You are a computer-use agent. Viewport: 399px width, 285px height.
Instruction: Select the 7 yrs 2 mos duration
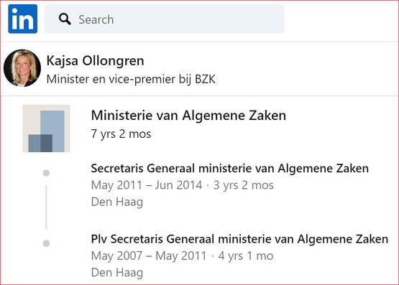pos(121,134)
